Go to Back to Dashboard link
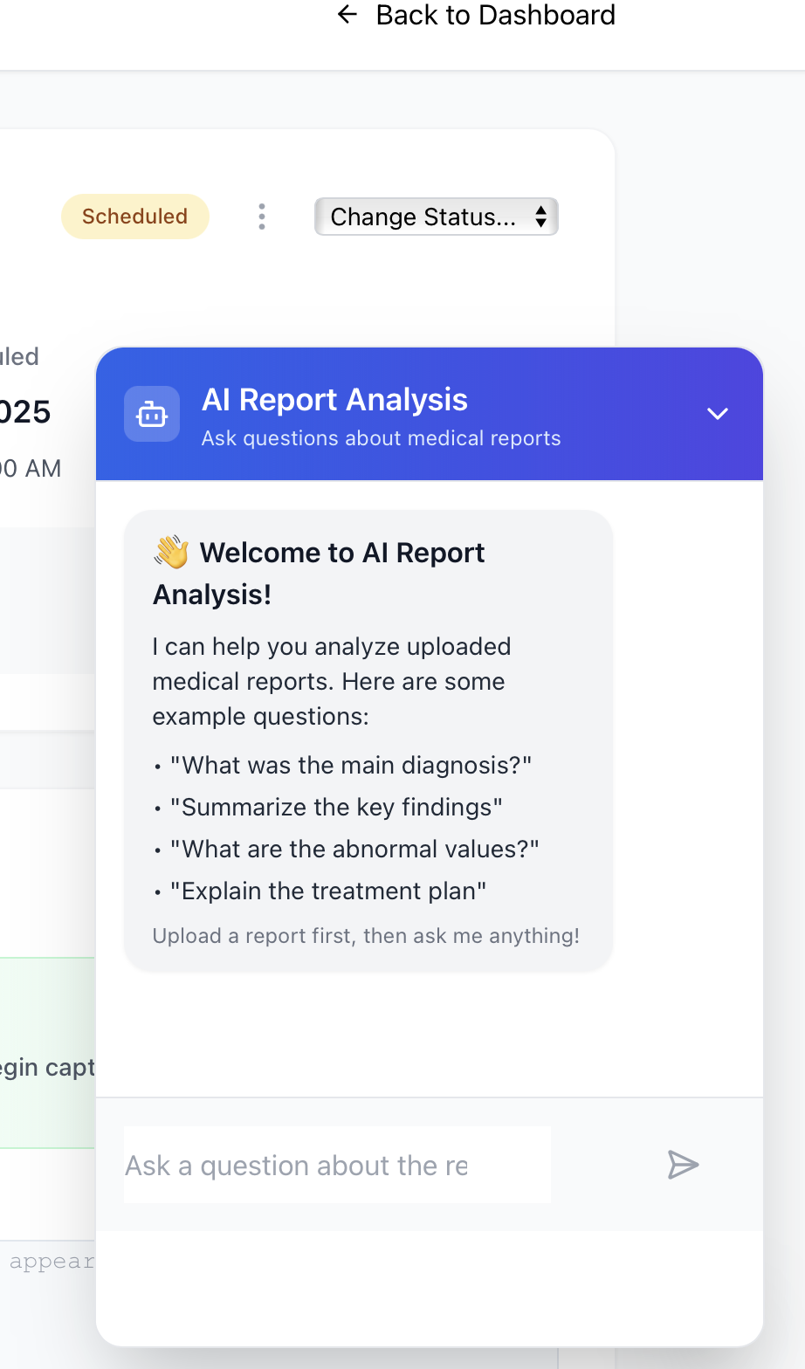Screen dimensions: 805x1369 coord(495,15)
